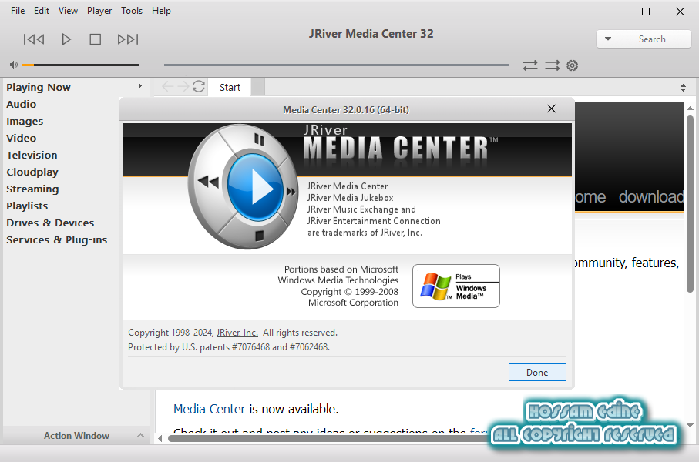This screenshot has height=462, width=699.
Task: Skip to the previous track
Action: (34, 39)
